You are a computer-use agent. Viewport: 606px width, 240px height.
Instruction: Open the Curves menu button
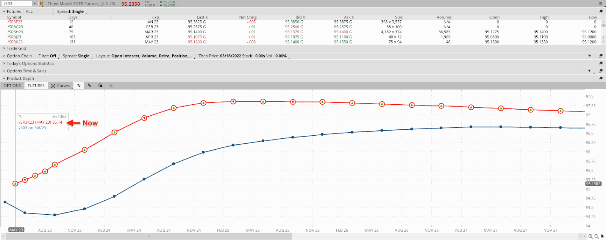pos(61,86)
